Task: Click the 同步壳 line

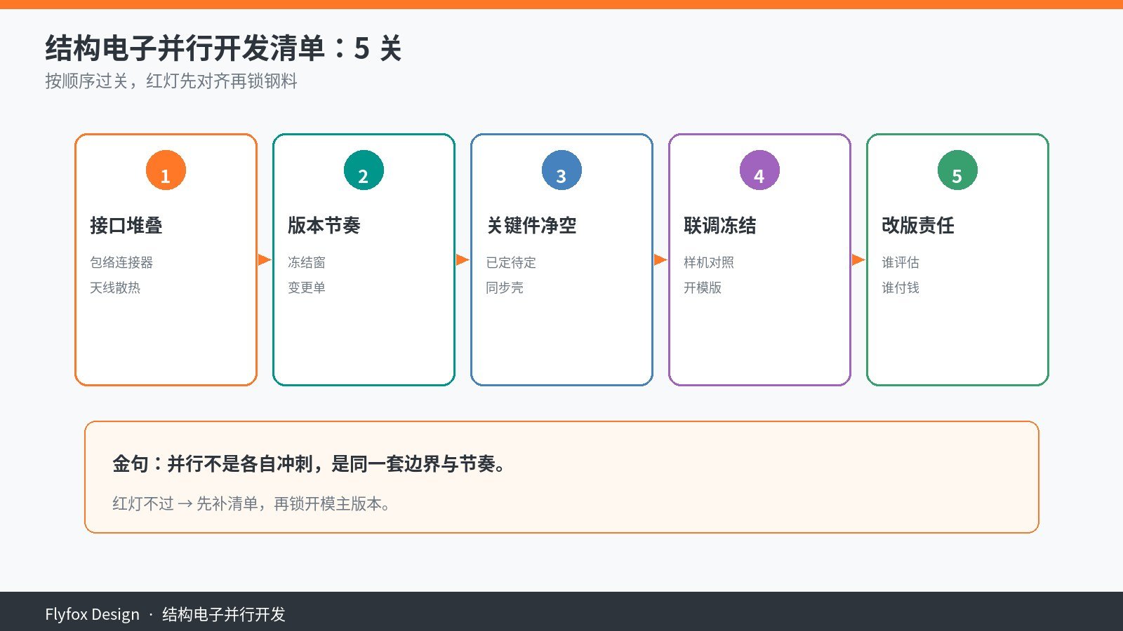Action: pyautogui.click(x=505, y=287)
